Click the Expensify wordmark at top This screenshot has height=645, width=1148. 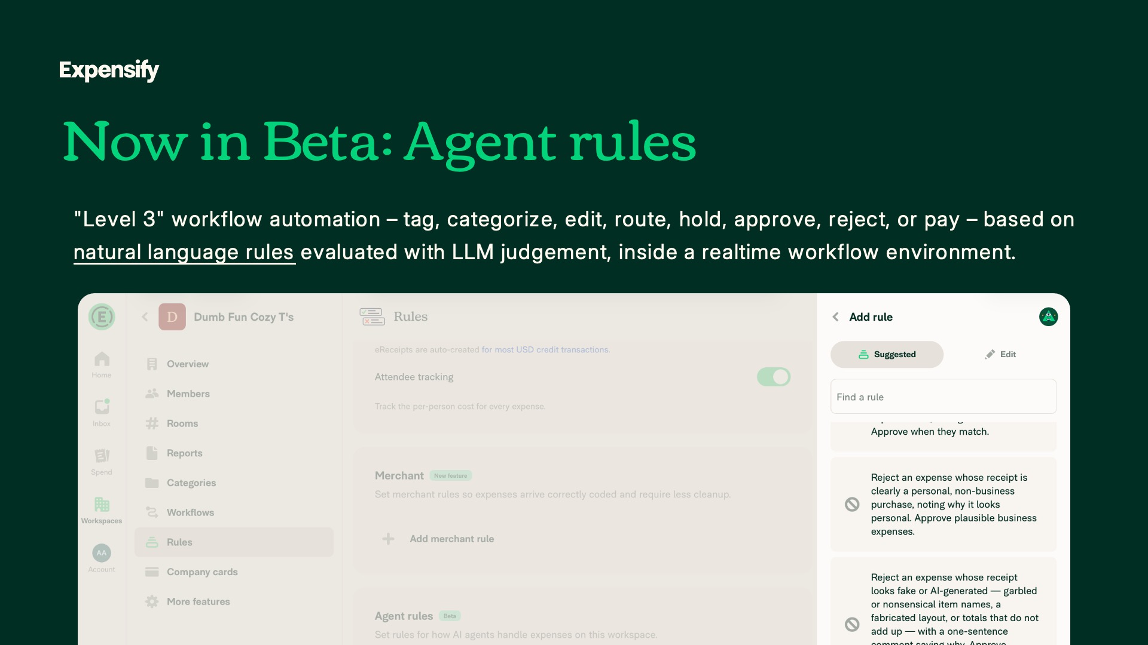[x=109, y=70]
